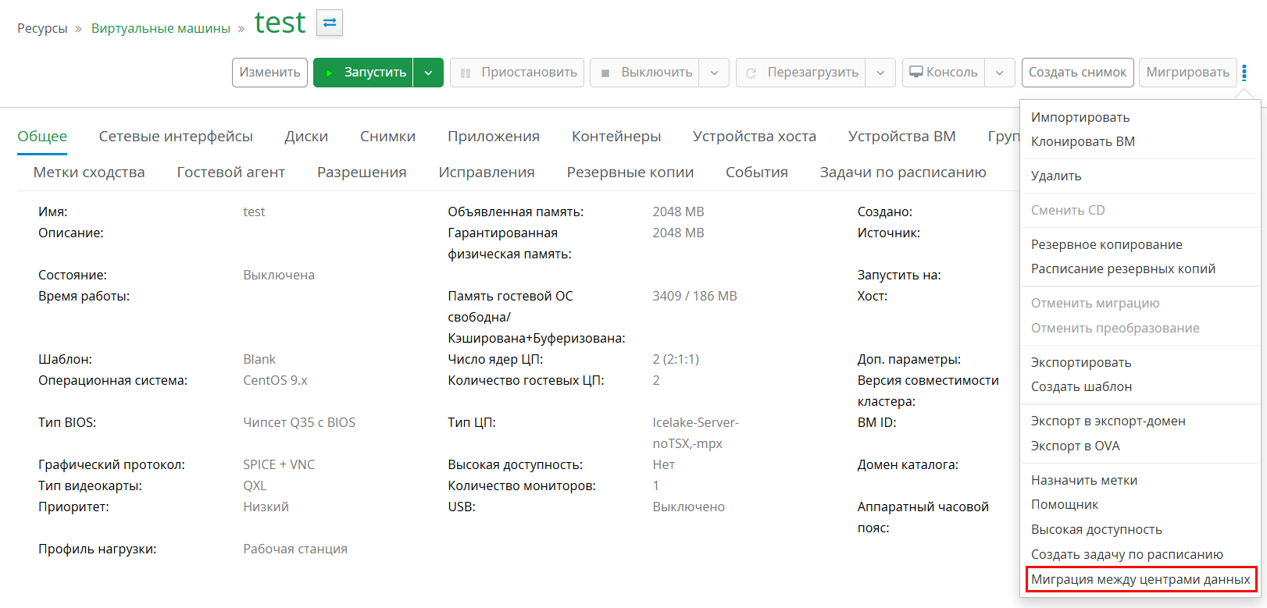
Task: Switch to the Разрешения tab
Action: pyautogui.click(x=362, y=172)
